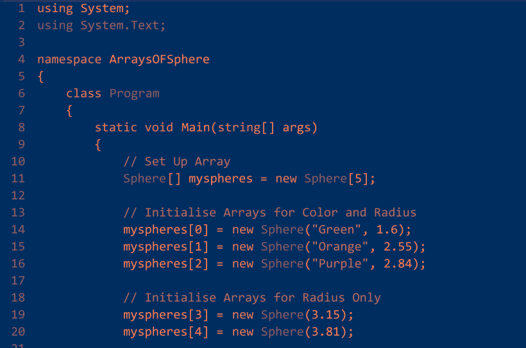Click the comment about Color and Radius

click(269, 213)
